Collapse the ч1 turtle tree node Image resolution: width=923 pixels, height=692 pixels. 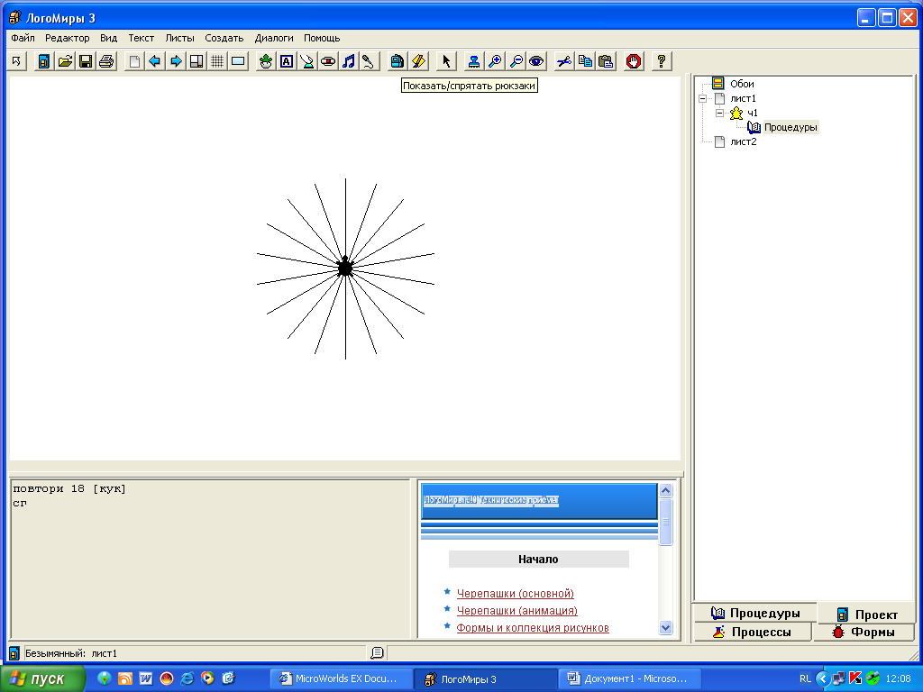(x=719, y=113)
